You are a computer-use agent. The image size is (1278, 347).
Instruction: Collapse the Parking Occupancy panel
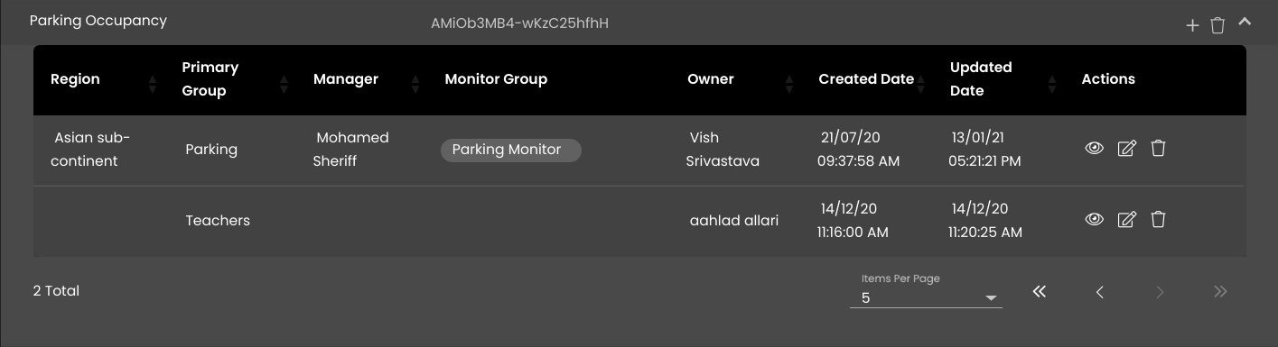point(1245,22)
